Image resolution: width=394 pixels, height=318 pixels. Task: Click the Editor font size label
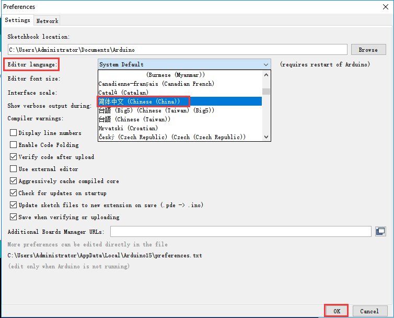34,78
